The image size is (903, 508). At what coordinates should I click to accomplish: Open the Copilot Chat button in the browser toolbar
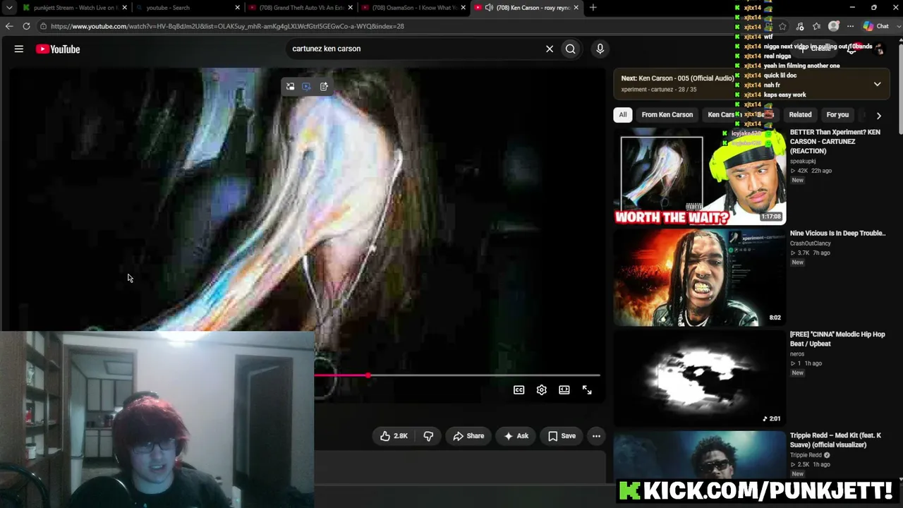coord(875,26)
